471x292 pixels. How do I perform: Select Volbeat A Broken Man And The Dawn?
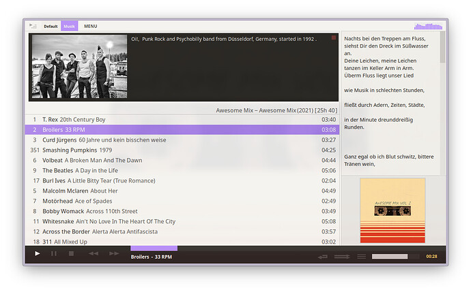tap(182, 160)
